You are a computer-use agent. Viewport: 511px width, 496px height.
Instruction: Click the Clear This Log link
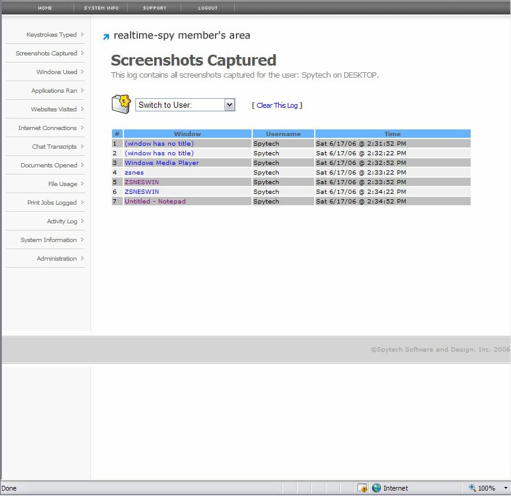[277, 105]
